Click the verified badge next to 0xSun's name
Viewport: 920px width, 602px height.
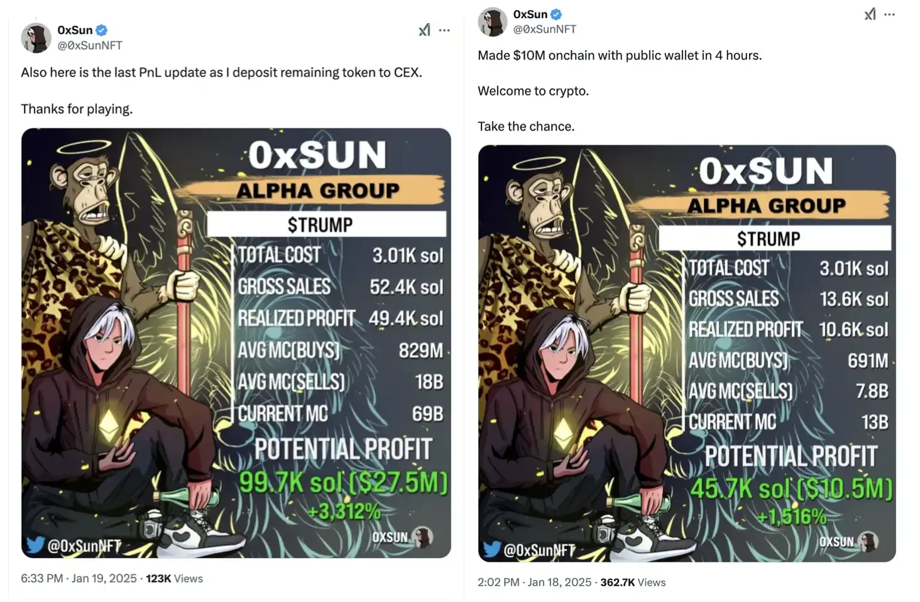tap(101, 30)
